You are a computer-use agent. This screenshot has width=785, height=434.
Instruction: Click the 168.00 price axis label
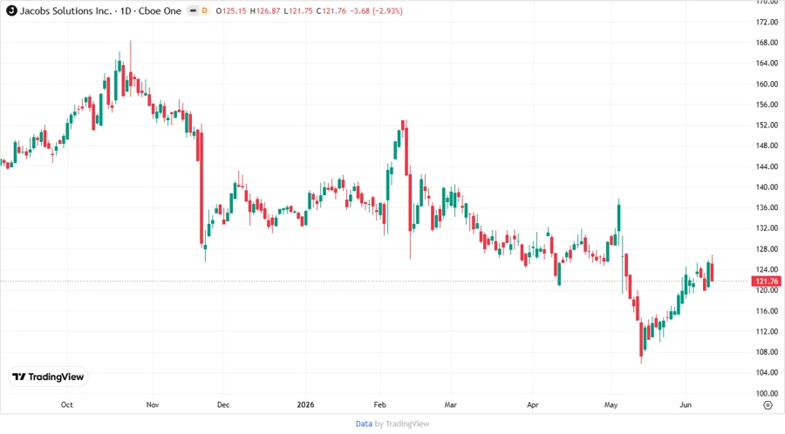point(767,43)
